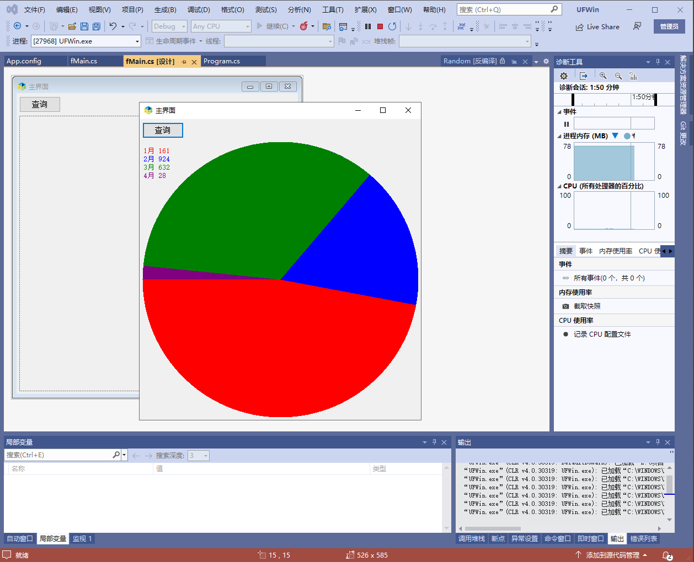Click the Live Share button
The height and width of the screenshot is (562, 694).
pyautogui.click(x=597, y=26)
